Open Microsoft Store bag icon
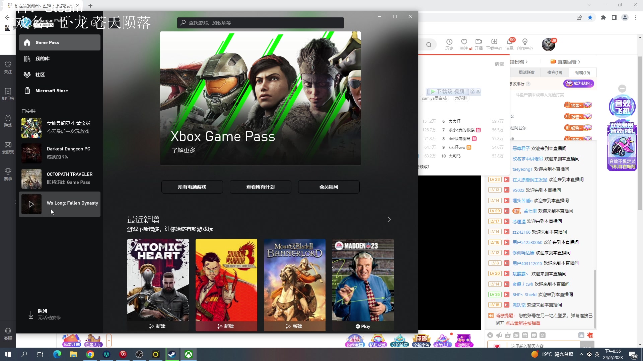The width and height of the screenshot is (643, 361). click(27, 91)
